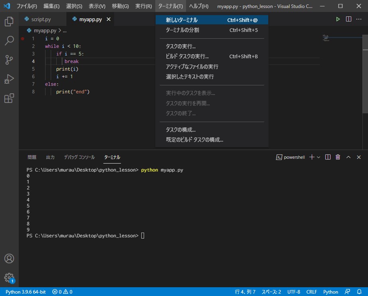Screen dimensions: 368x296
Task: Choose 選択したテキストの実行 menu item
Action: 212,77
